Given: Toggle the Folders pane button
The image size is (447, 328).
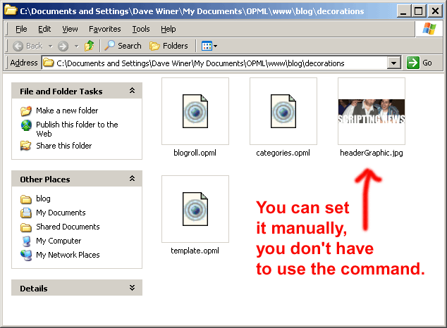Looking at the screenshot, I should click(x=169, y=46).
